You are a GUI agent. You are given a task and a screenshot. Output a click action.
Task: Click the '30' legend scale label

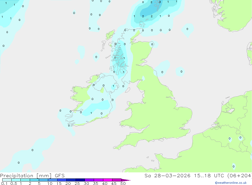(86, 183)
